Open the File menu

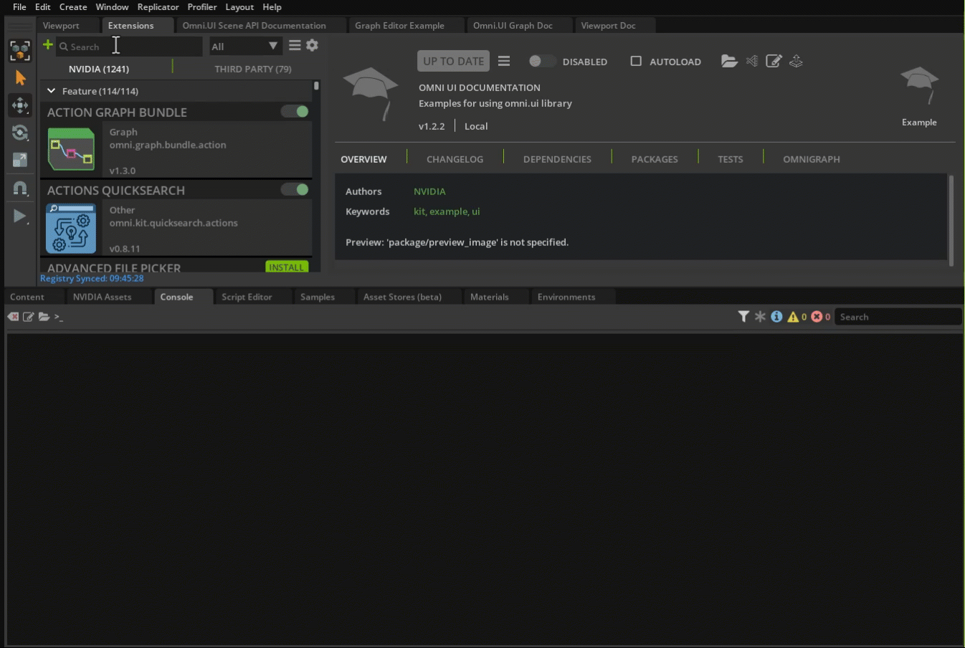tap(19, 6)
